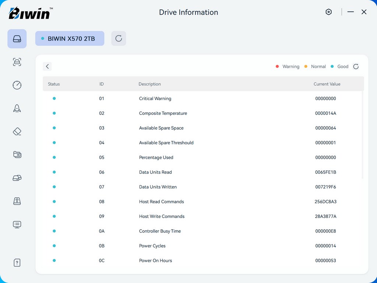
Task: Open the system information monitor icon
Action: (x=17, y=224)
